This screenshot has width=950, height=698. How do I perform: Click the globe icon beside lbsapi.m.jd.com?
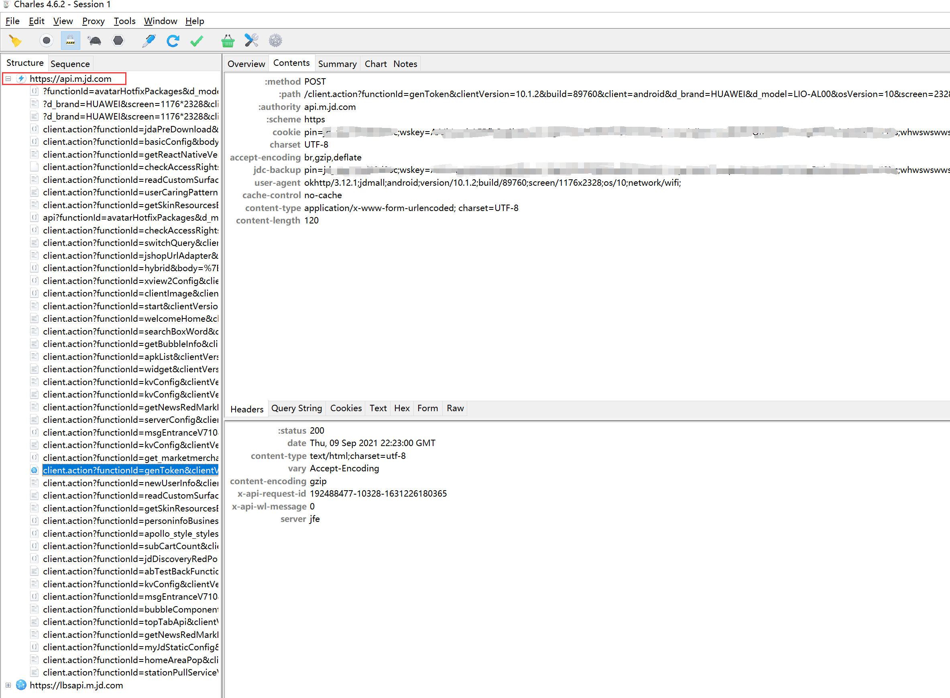point(21,685)
